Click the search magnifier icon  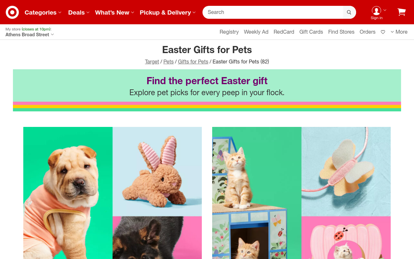click(x=349, y=12)
